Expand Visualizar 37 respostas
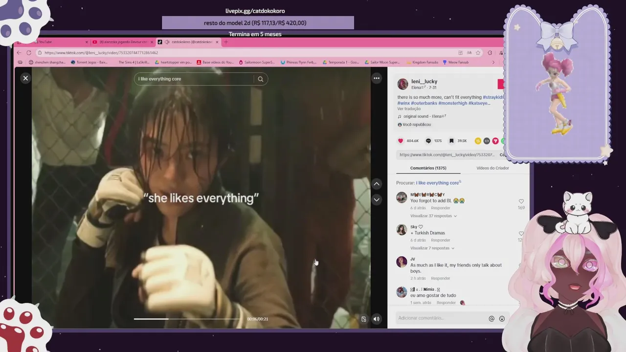Image resolution: width=626 pixels, height=352 pixels. tap(433, 216)
